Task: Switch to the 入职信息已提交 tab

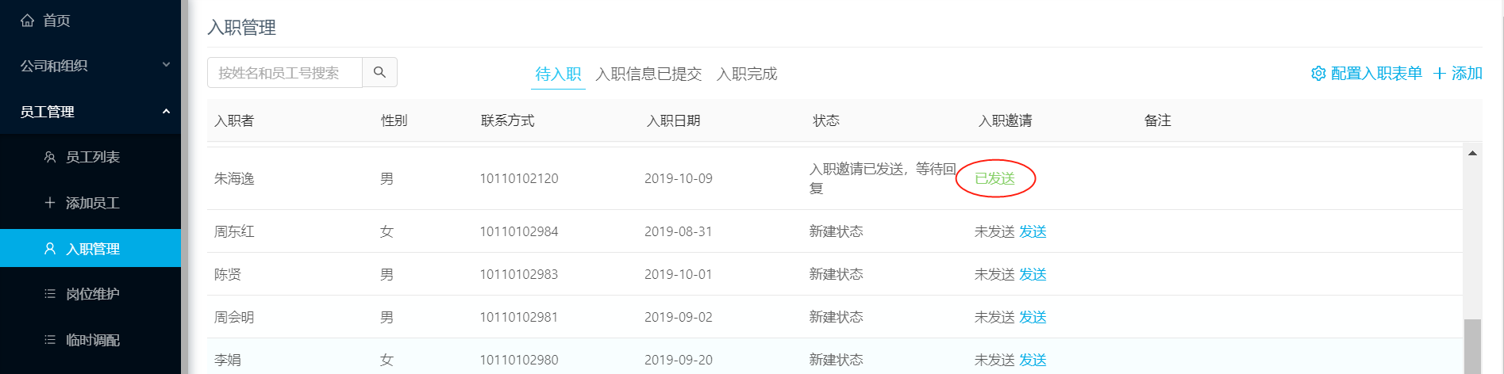Action: tap(648, 74)
